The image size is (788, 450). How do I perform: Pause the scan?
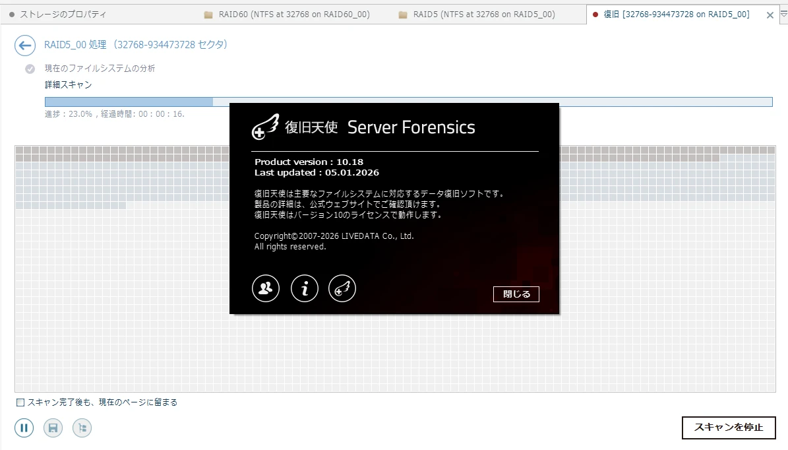(24, 428)
